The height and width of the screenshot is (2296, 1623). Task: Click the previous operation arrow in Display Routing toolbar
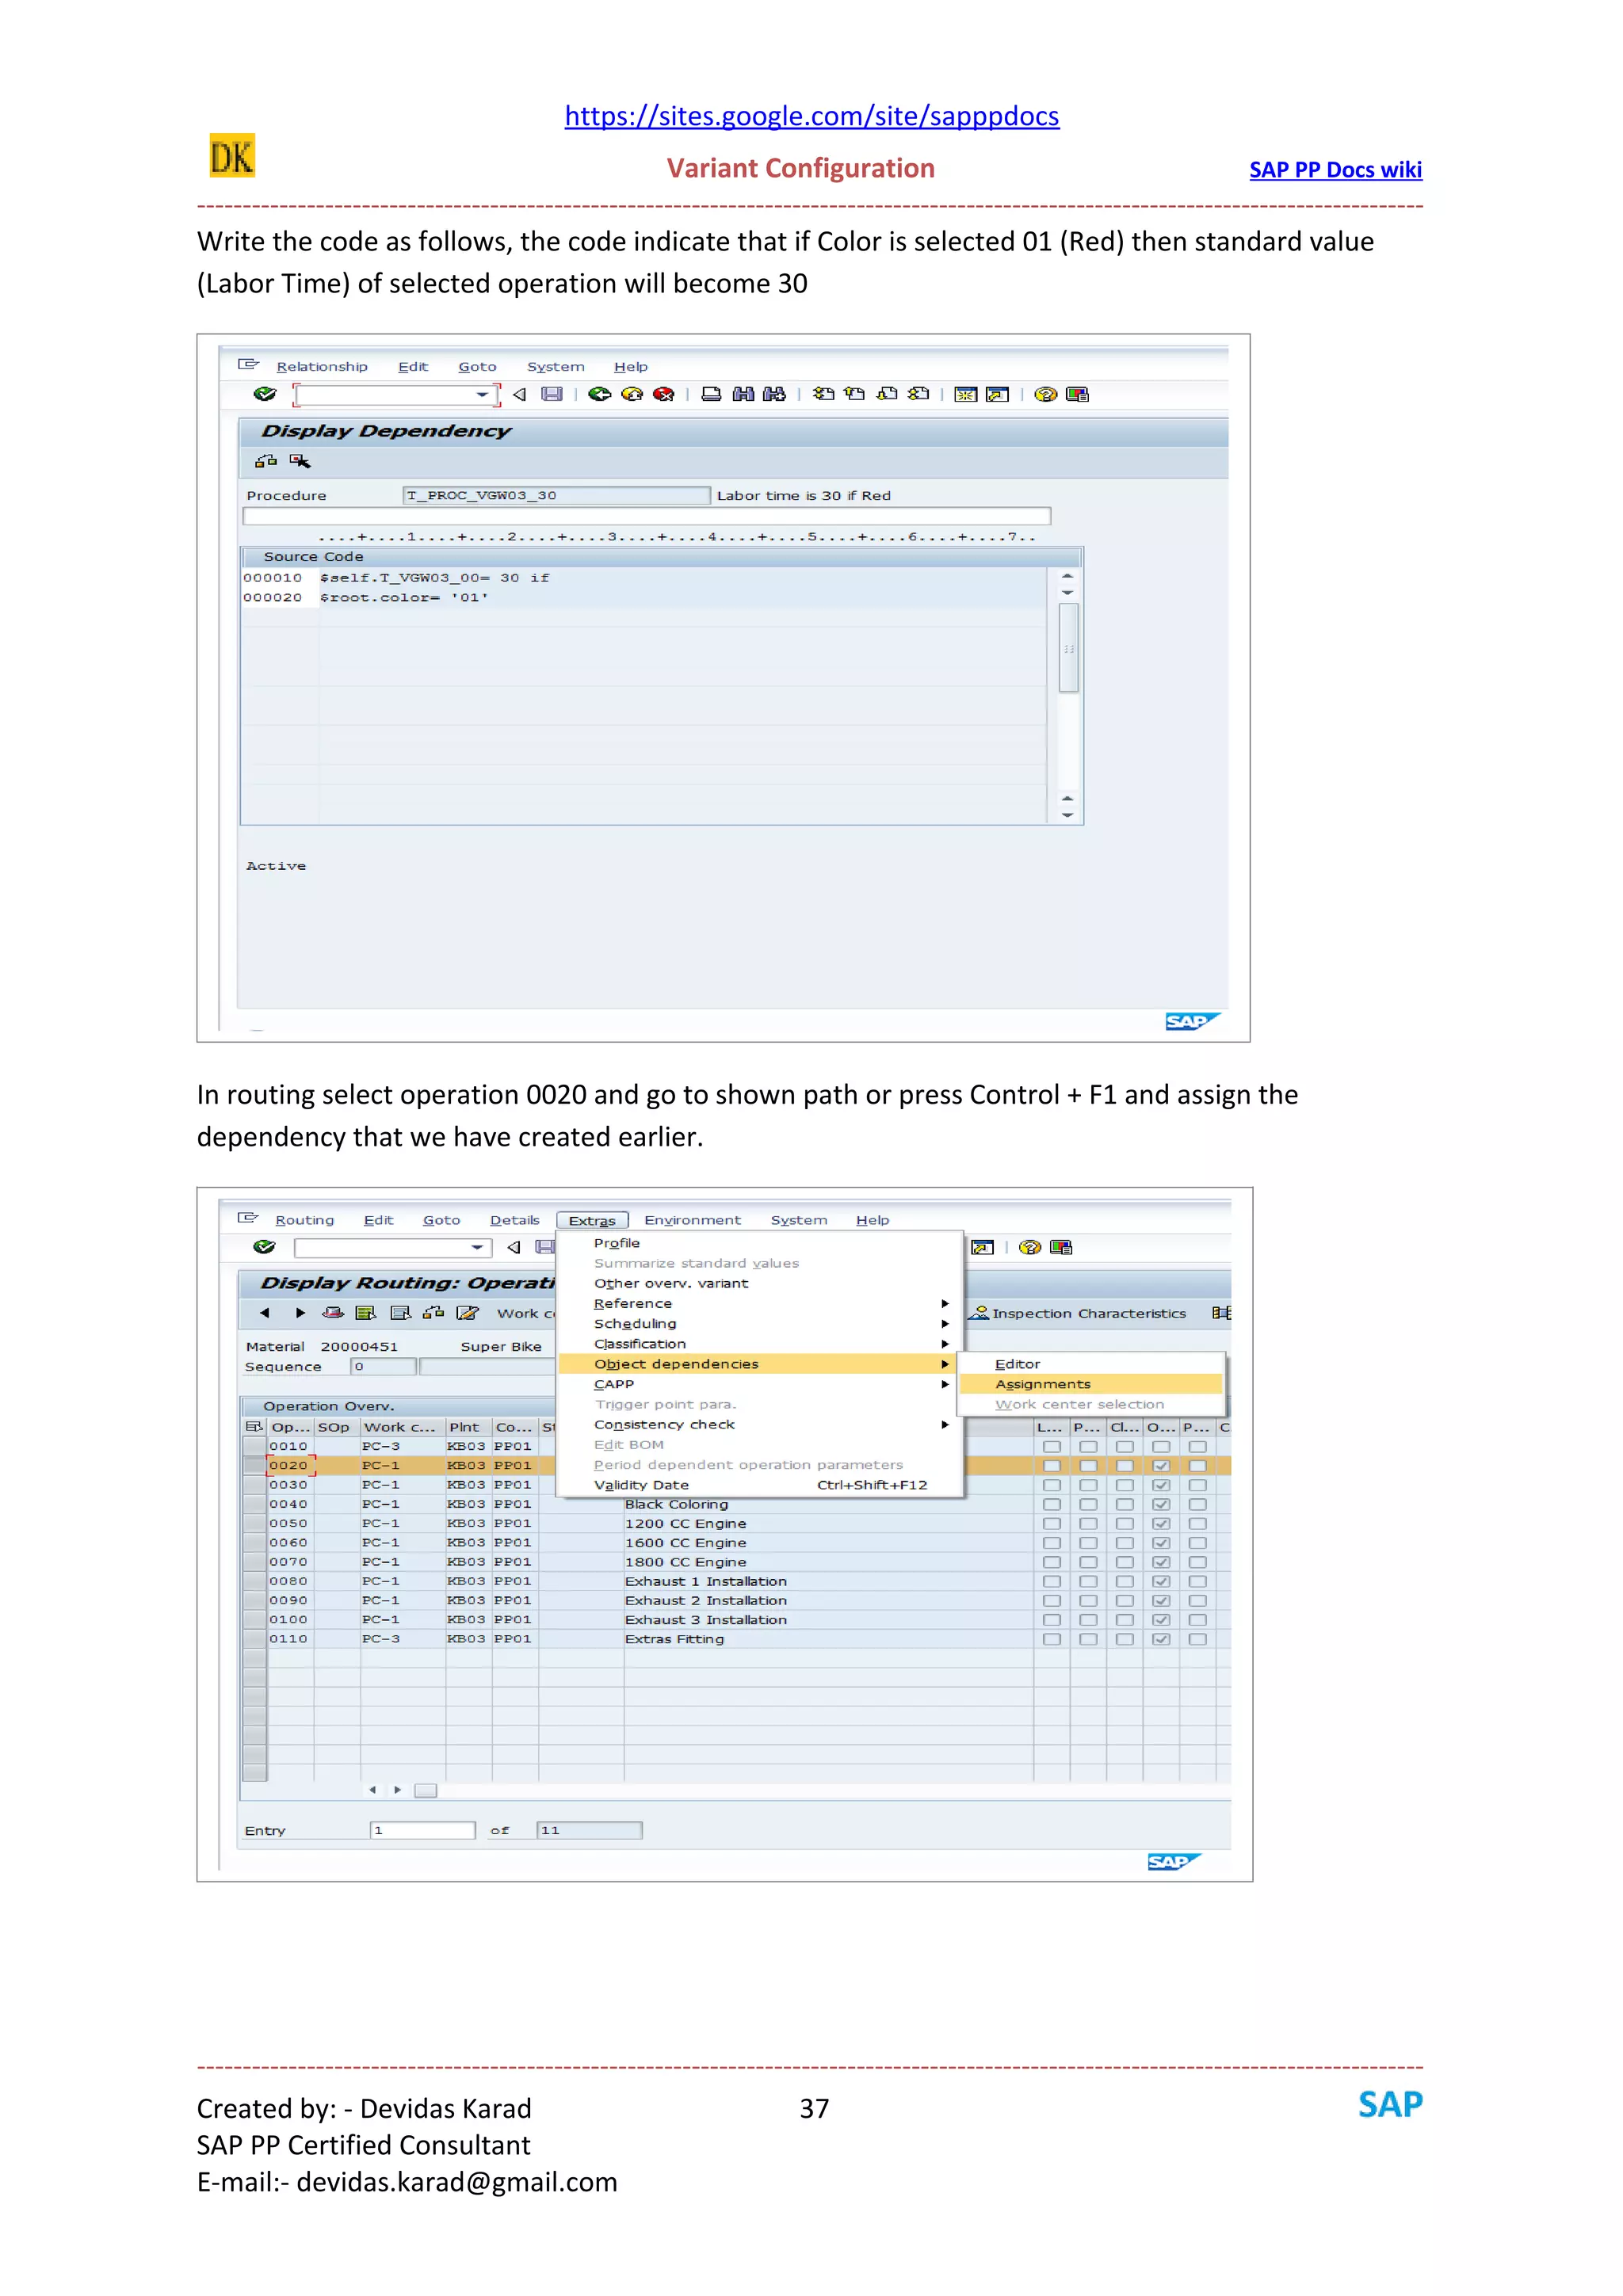point(264,1313)
